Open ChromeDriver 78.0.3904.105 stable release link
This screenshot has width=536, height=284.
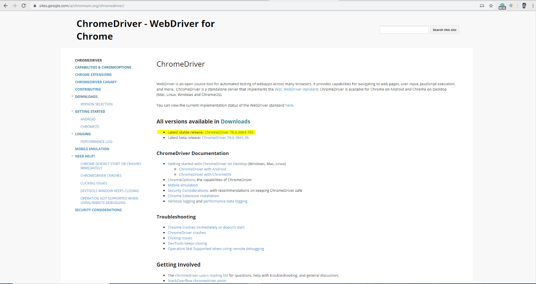click(x=229, y=132)
